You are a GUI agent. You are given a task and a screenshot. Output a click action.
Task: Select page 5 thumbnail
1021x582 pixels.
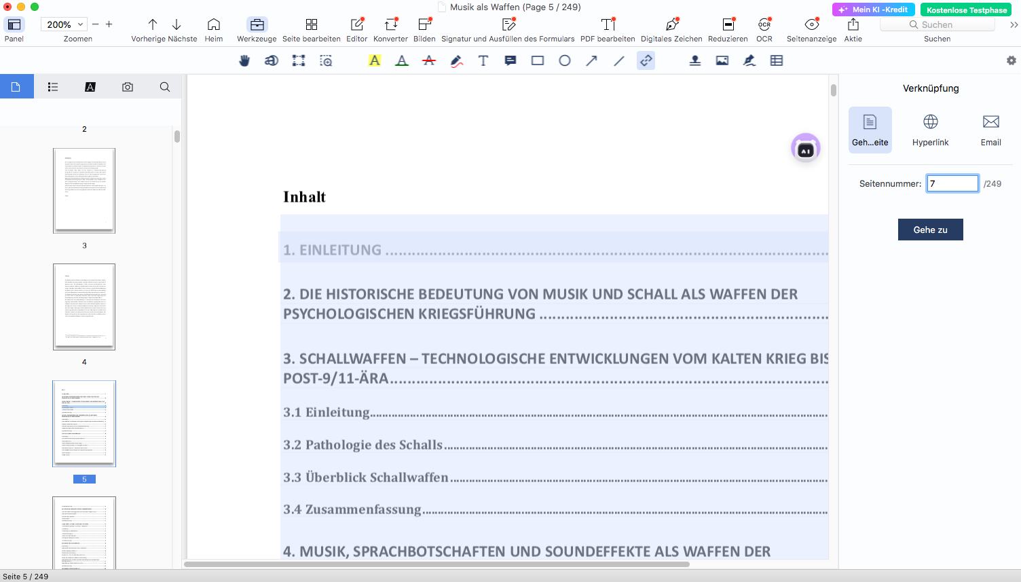[x=84, y=424]
